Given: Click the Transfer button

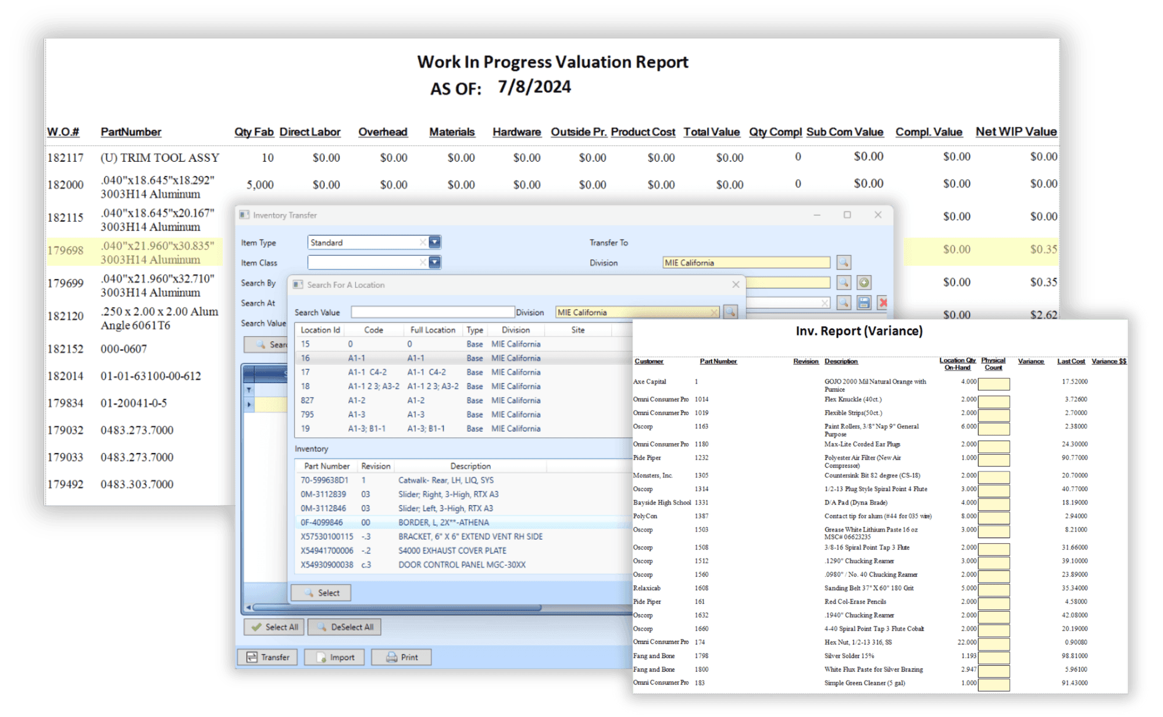Looking at the screenshot, I should (268, 657).
